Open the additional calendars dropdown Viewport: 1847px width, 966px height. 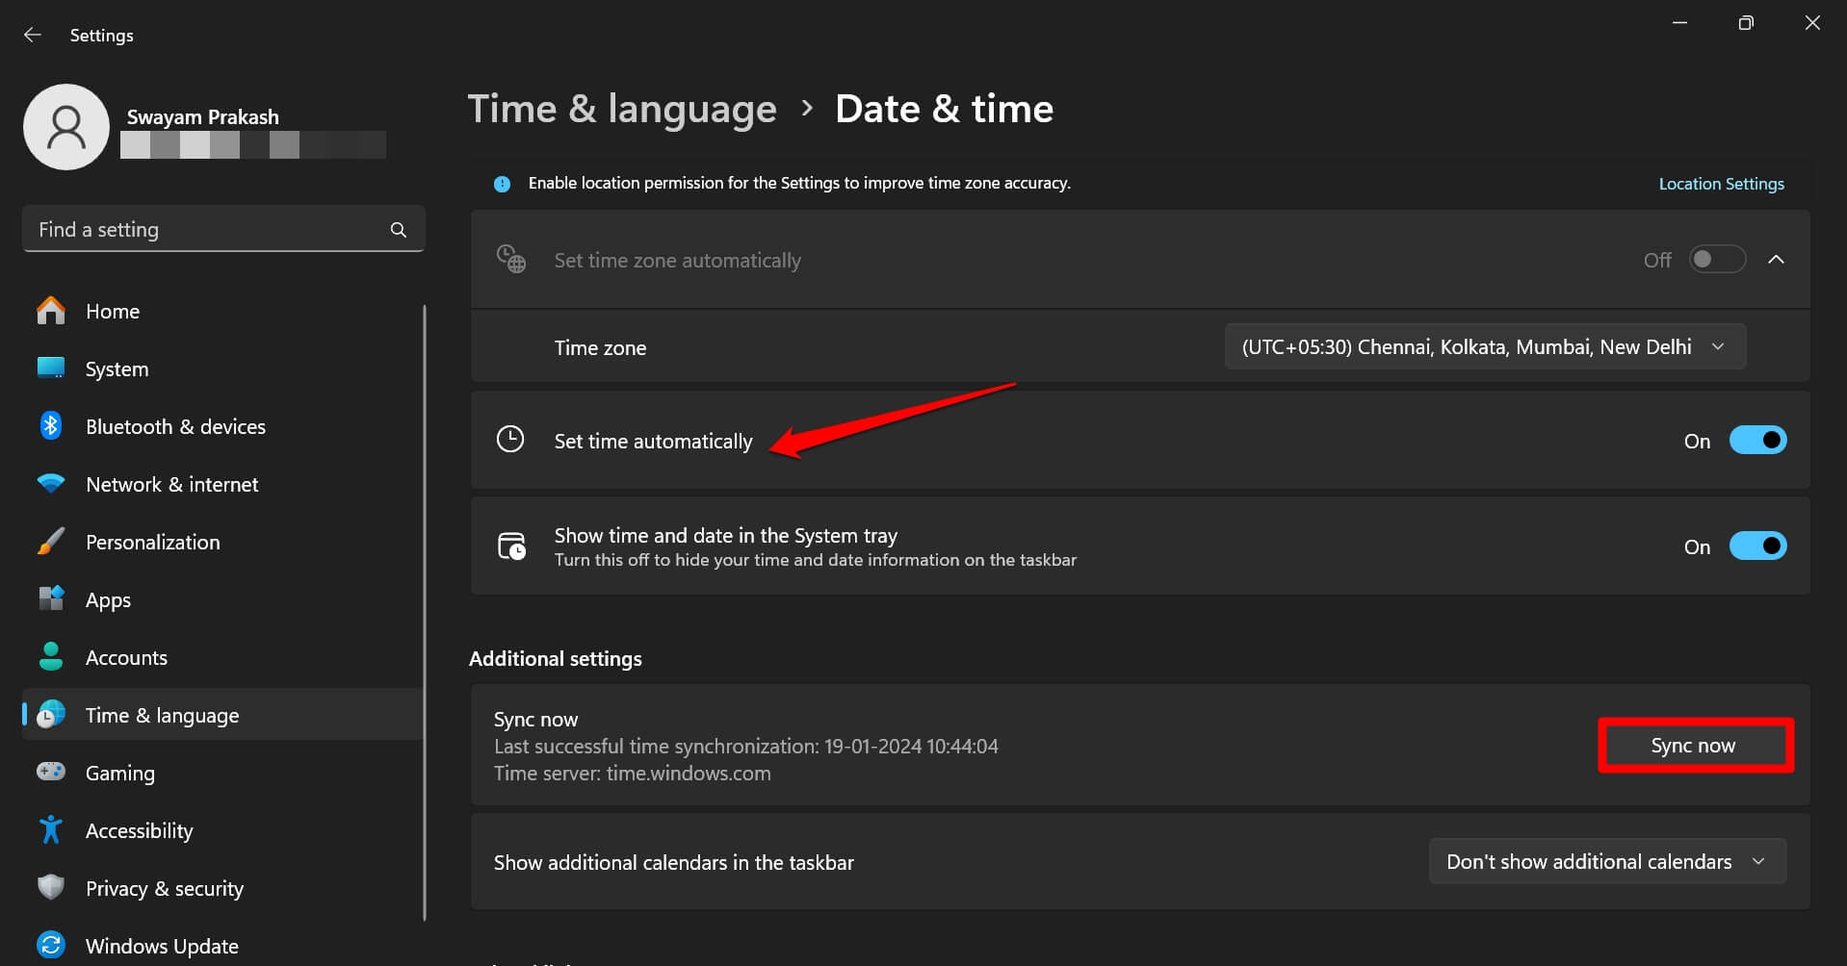point(1606,862)
